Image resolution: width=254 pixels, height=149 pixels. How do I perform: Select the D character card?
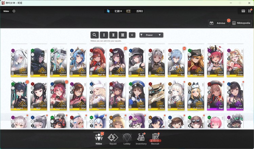pos(39,62)
